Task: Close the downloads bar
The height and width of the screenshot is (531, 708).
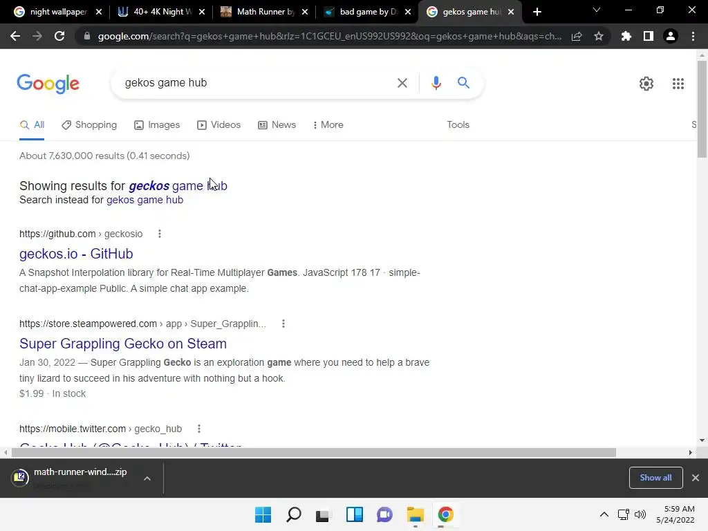Action: (696, 478)
